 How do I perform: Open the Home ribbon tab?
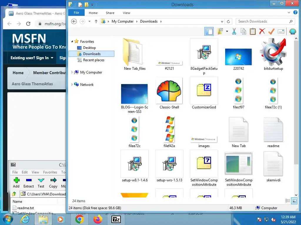pos(93,13)
